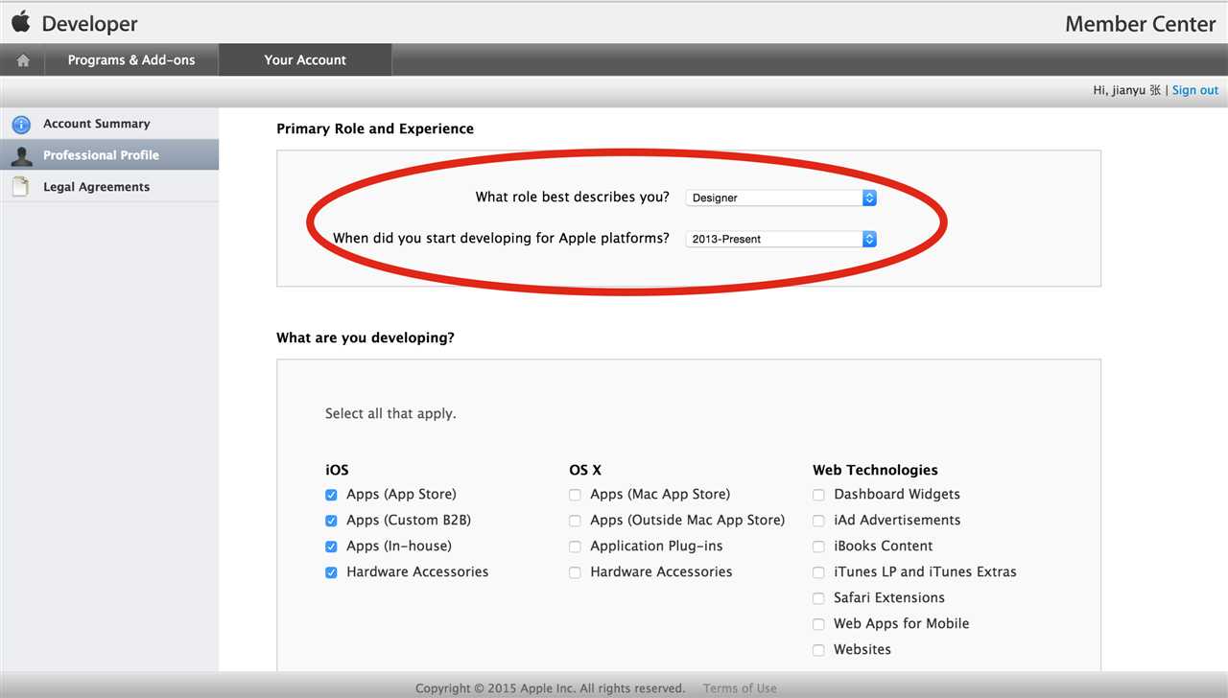This screenshot has width=1228, height=698.
Task: Check Apps (Outside Mac App Store)
Action: tap(575, 521)
